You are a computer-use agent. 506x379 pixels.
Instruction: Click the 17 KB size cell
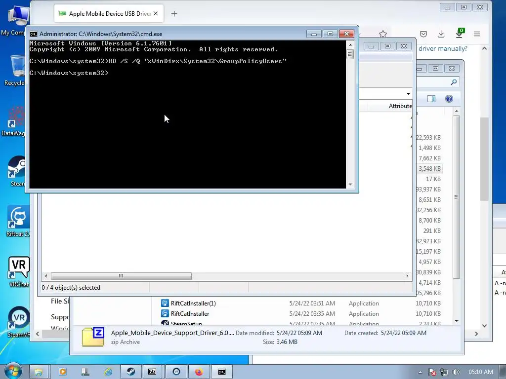click(x=433, y=179)
